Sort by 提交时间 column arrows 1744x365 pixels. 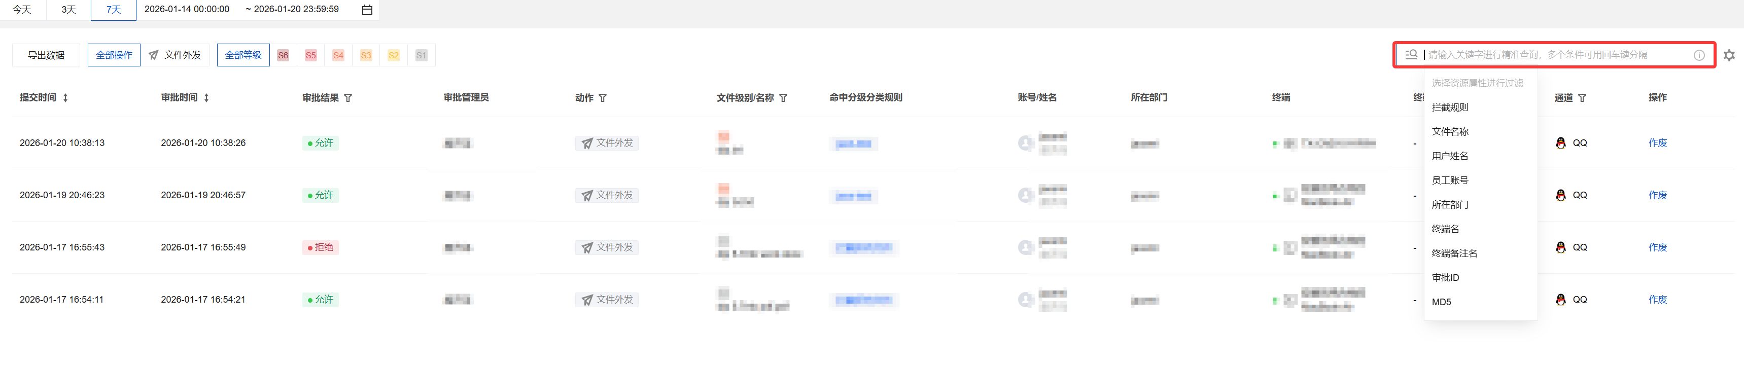[65, 98]
